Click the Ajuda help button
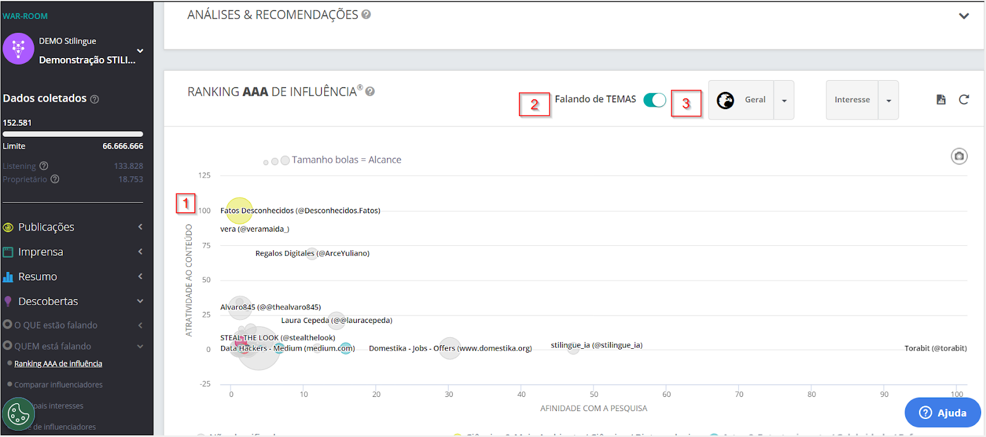This screenshot has width=986, height=437. point(942,412)
